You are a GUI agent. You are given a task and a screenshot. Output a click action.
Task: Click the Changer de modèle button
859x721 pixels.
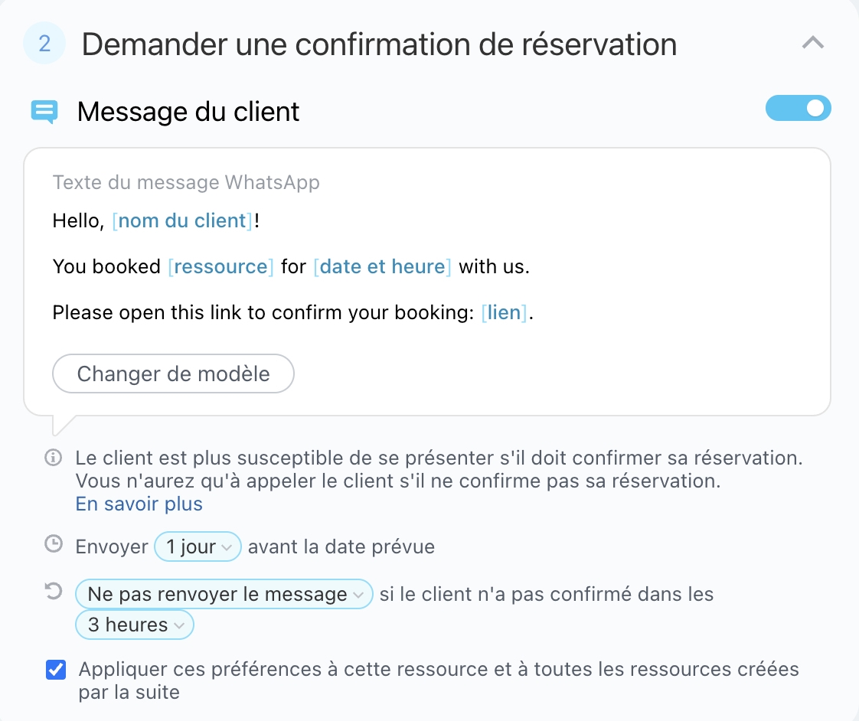tap(173, 374)
